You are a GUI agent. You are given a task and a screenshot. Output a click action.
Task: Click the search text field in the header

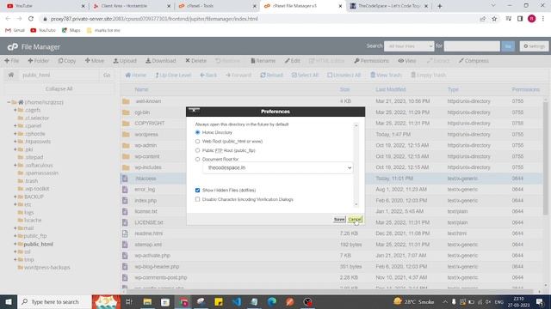coord(472,46)
